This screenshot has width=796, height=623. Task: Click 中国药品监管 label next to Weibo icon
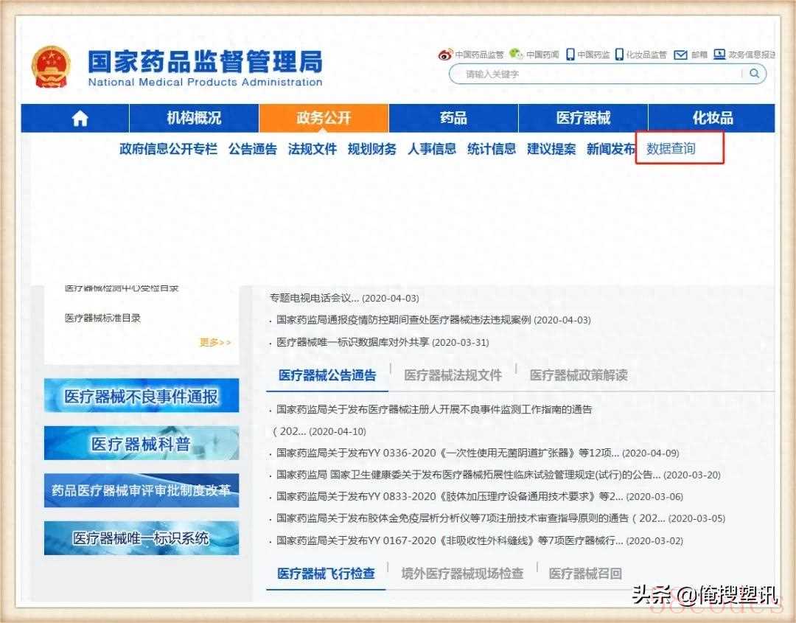479,55
